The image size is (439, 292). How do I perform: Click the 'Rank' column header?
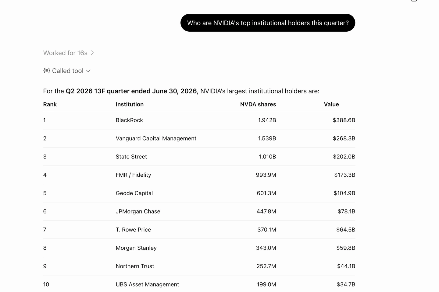pos(50,104)
